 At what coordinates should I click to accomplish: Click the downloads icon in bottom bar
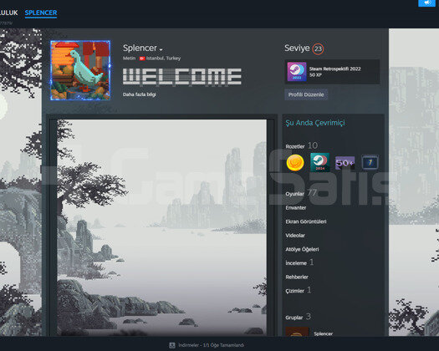coord(172,345)
